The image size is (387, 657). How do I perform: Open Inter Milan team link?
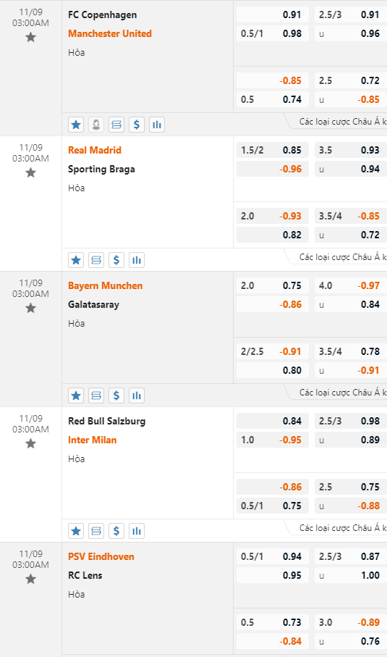point(93,440)
